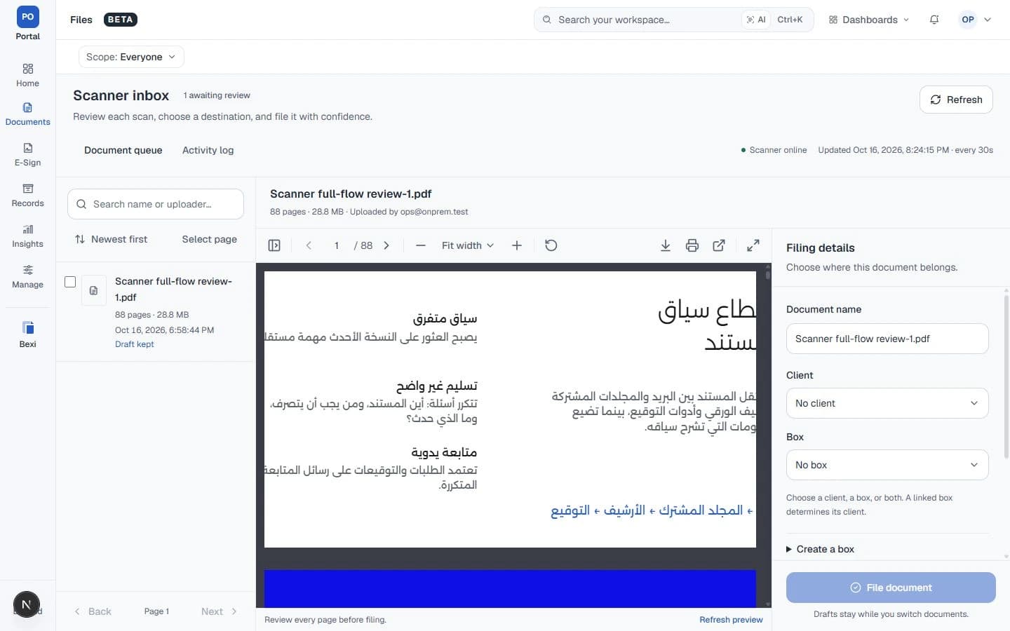Open Bexi app in sidebar

(x=27, y=334)
